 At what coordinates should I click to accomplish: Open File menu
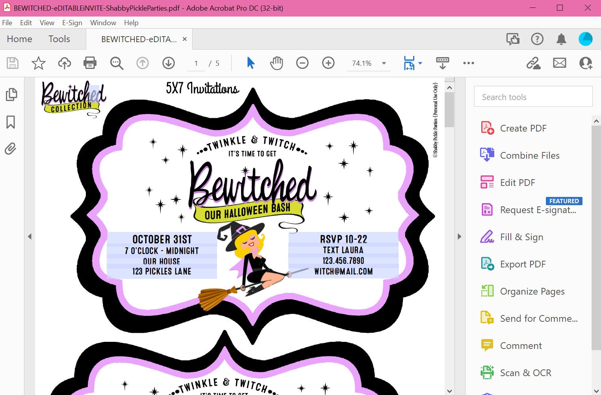pos(7,23)
